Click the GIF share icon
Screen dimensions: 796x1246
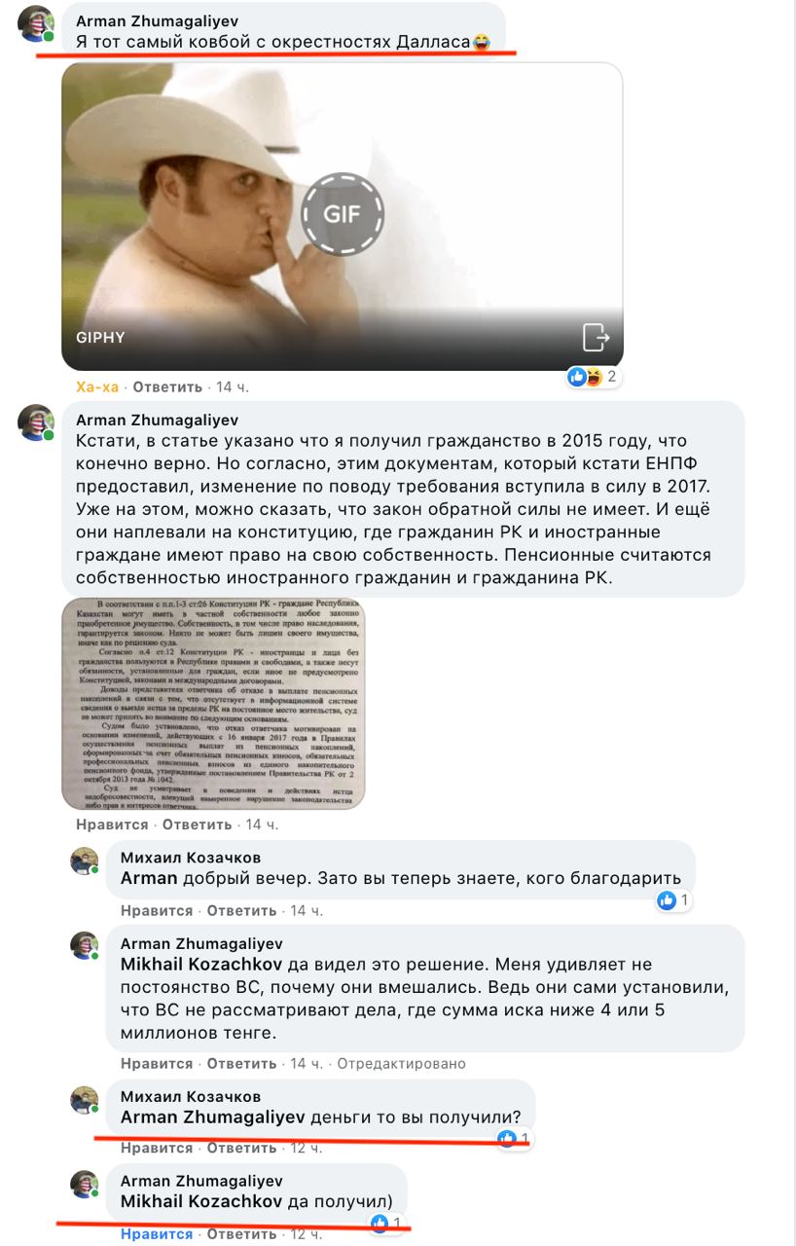point(596,337)
